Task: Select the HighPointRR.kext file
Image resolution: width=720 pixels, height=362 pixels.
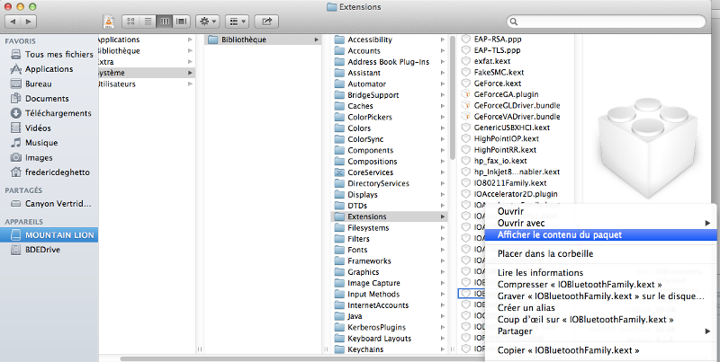Action: tap(516, 150)
